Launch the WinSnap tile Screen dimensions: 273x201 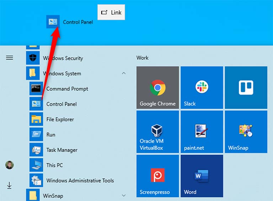tap(246, 132)
